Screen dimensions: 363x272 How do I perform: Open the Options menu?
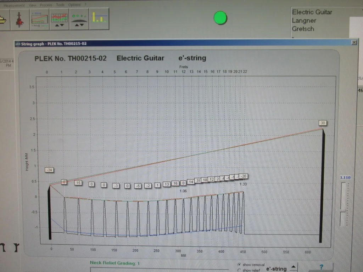pos(74,5)
